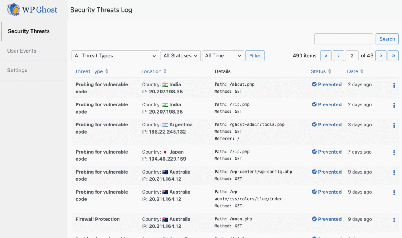
Task: Open All Threat Types dropdown
Action: pyautogui.click(x=115, y=56)
